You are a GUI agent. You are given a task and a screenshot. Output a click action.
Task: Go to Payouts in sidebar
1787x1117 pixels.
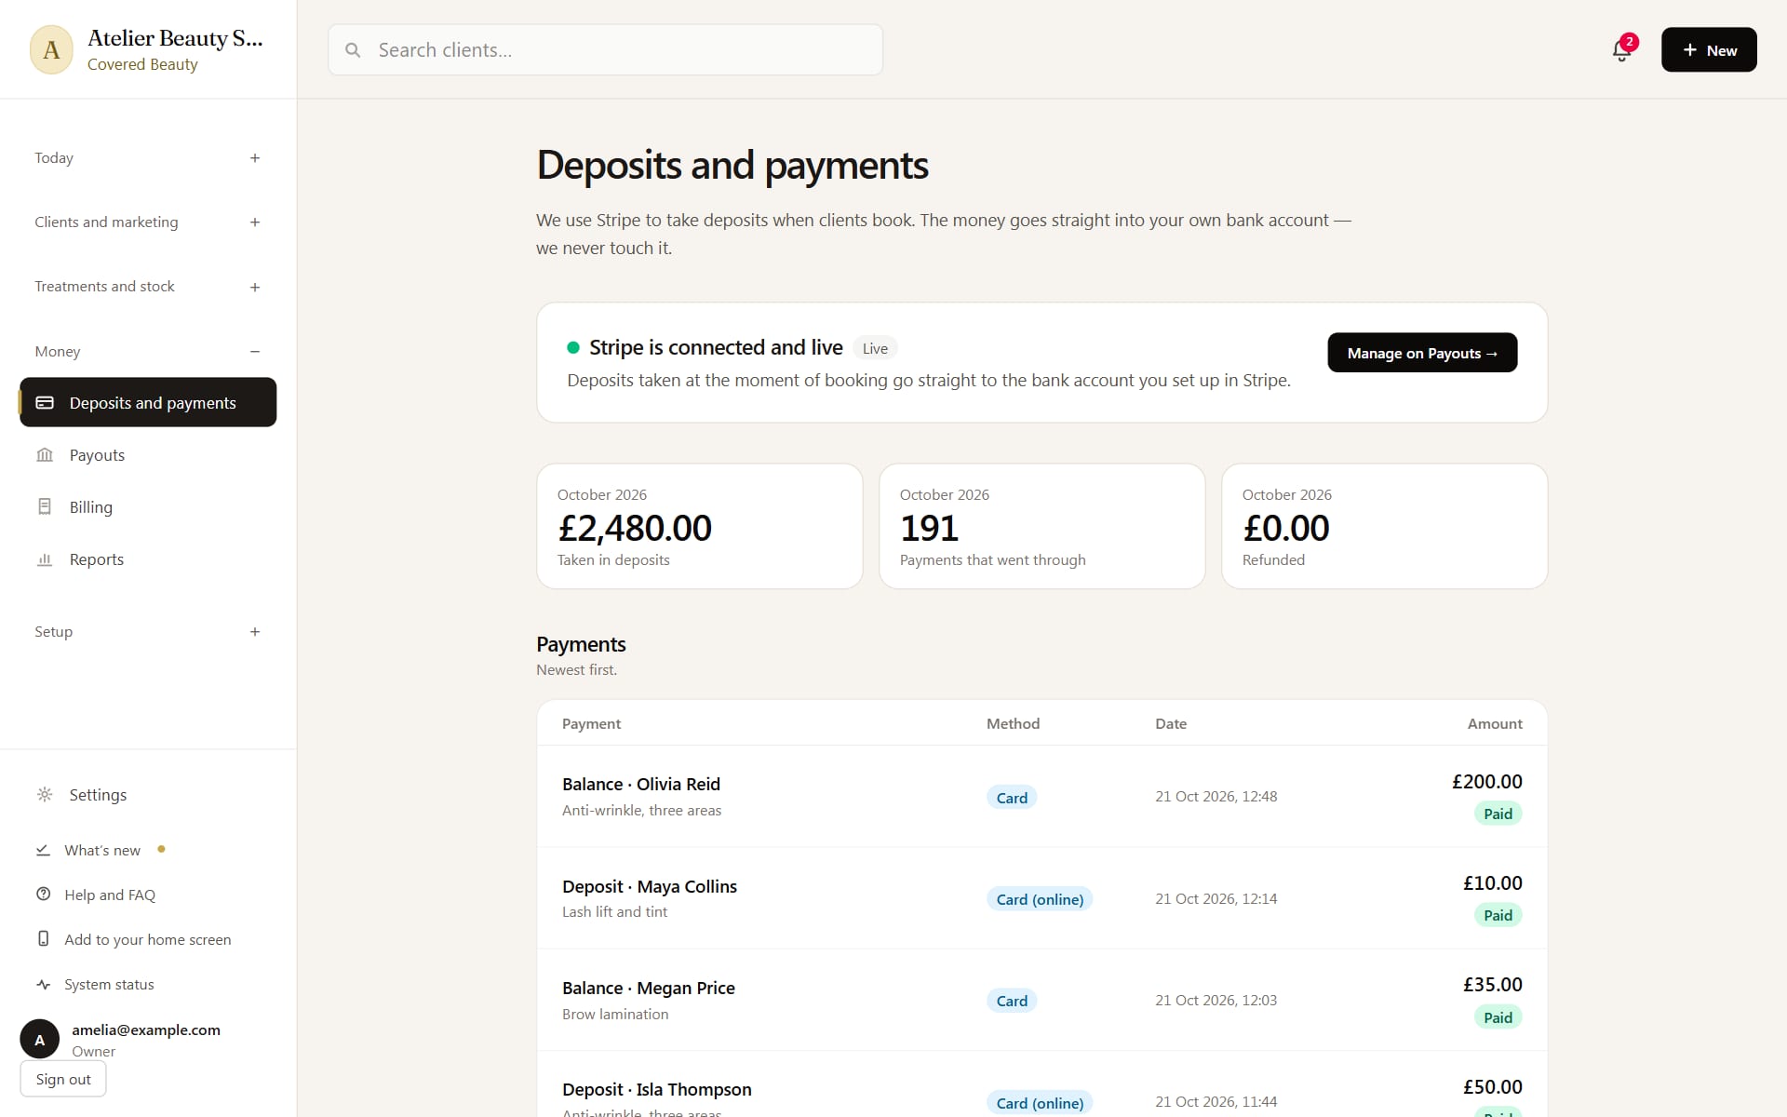coord(148,455)
